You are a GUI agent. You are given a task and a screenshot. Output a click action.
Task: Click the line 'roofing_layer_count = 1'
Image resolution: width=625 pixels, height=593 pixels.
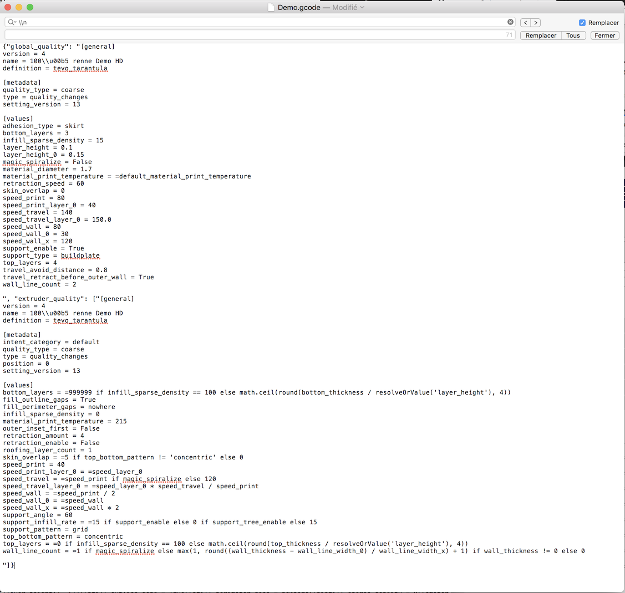[x=48, y=450]
